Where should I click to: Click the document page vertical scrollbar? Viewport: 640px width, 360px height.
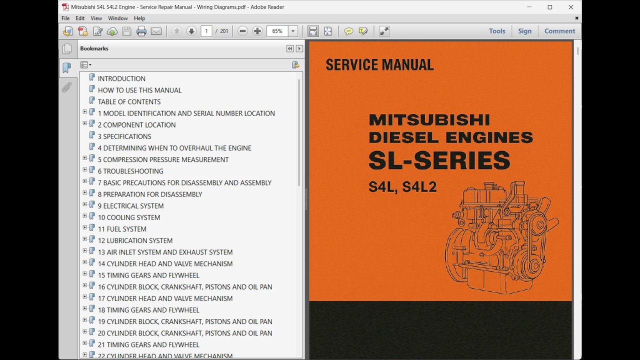pos(578,50)
